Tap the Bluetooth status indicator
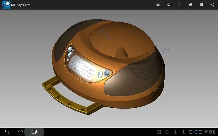218x136 pixels. coord(210,132)
